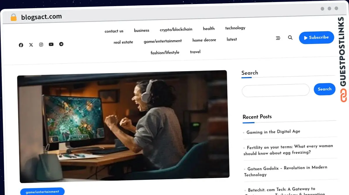Image resolution: width=349 pixels, height=195 pixels.
Task: Read the Gaming in the Digital Age post
Action: (x=273, y=132)
